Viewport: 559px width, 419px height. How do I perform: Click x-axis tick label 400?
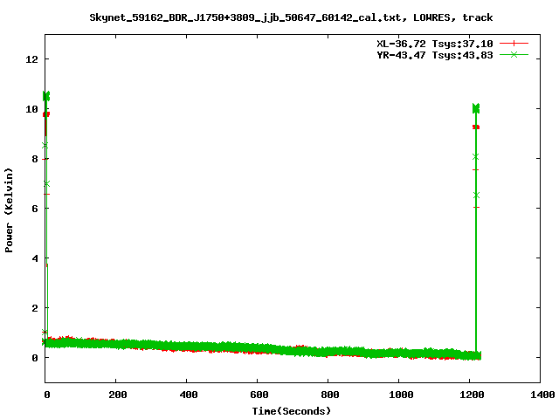189,395
